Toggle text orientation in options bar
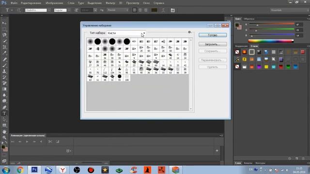Screen dimensions: 310x174 tap(19, 10)
